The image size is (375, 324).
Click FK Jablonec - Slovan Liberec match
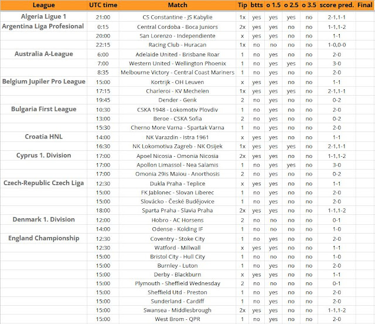pos(178,193)
